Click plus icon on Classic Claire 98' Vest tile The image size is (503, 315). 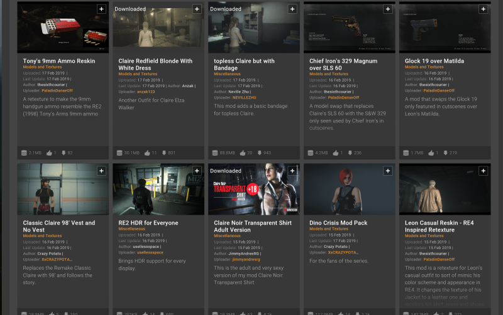coord(101,171)
